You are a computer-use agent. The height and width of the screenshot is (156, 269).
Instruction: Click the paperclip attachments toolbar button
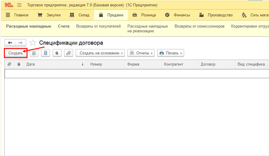68,53
